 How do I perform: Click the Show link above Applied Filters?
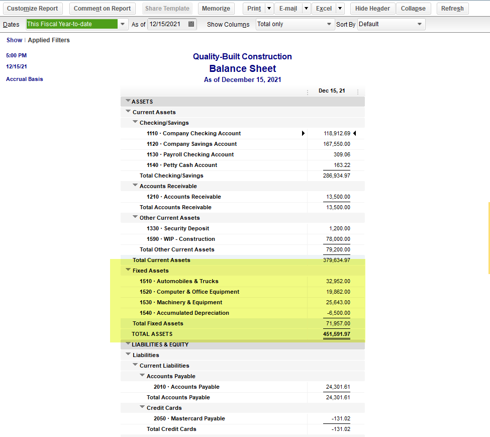[x=15, y=40]
